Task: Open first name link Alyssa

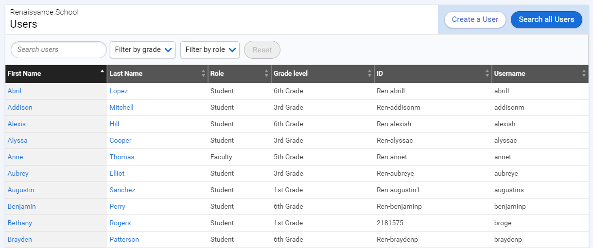Action: tap(17, 140)
